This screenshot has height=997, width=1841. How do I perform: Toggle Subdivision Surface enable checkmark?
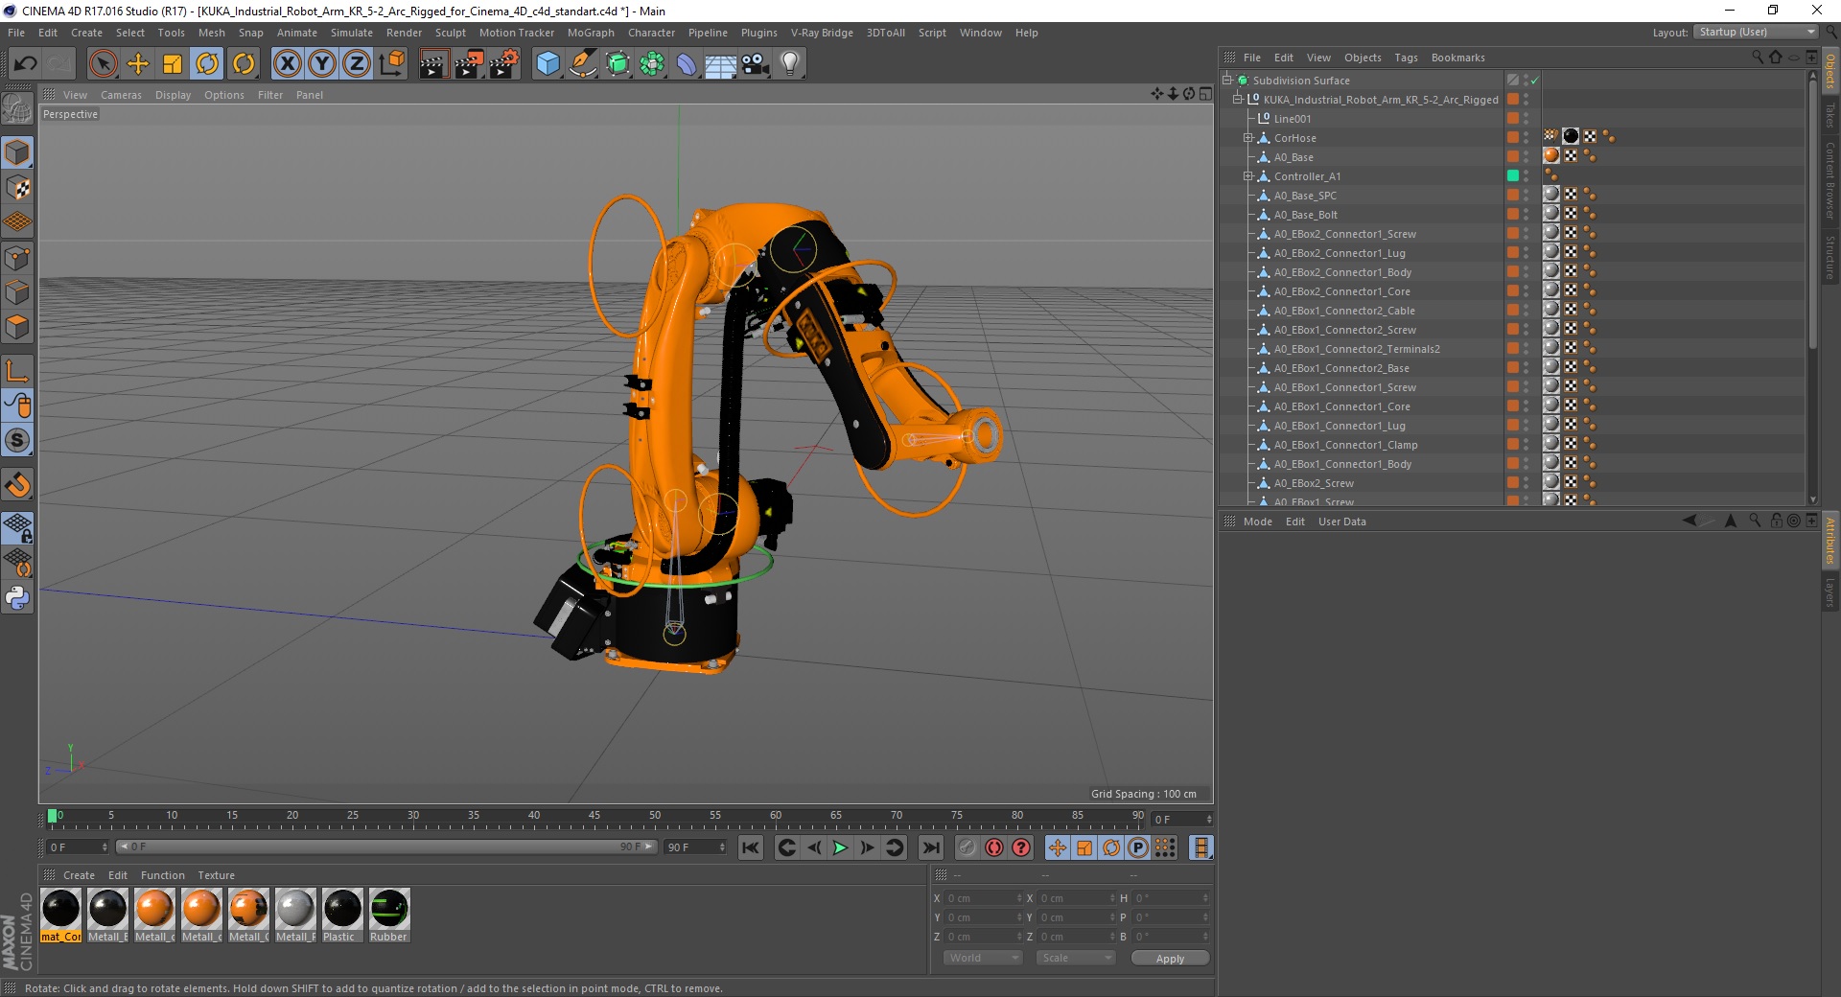click(1534, 81)
